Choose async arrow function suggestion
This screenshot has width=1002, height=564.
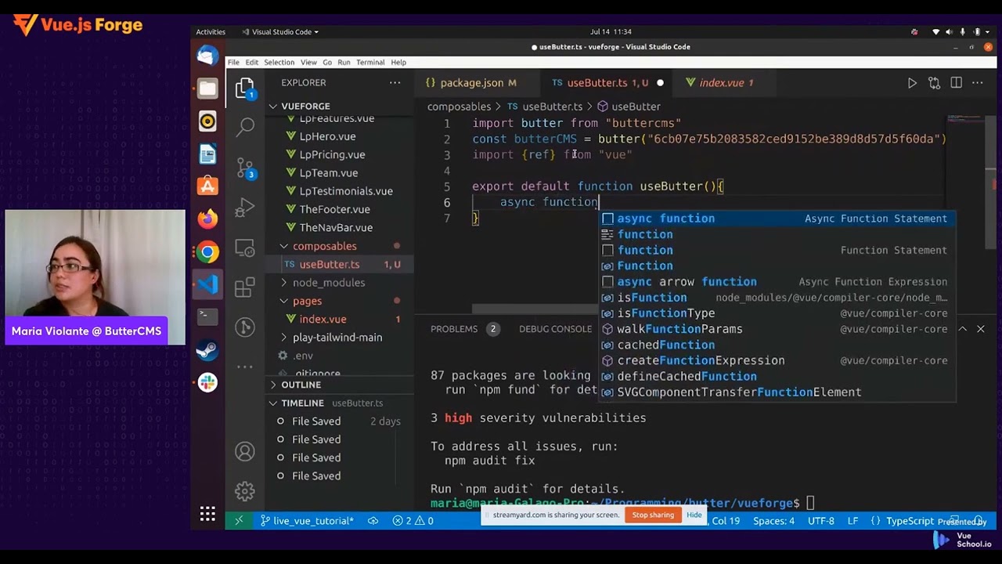point(778,282)
